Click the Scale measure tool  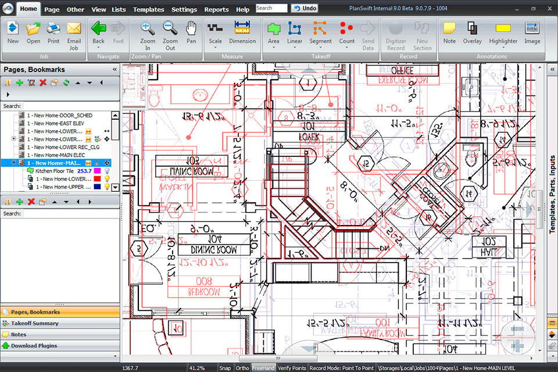click(215, 33)
